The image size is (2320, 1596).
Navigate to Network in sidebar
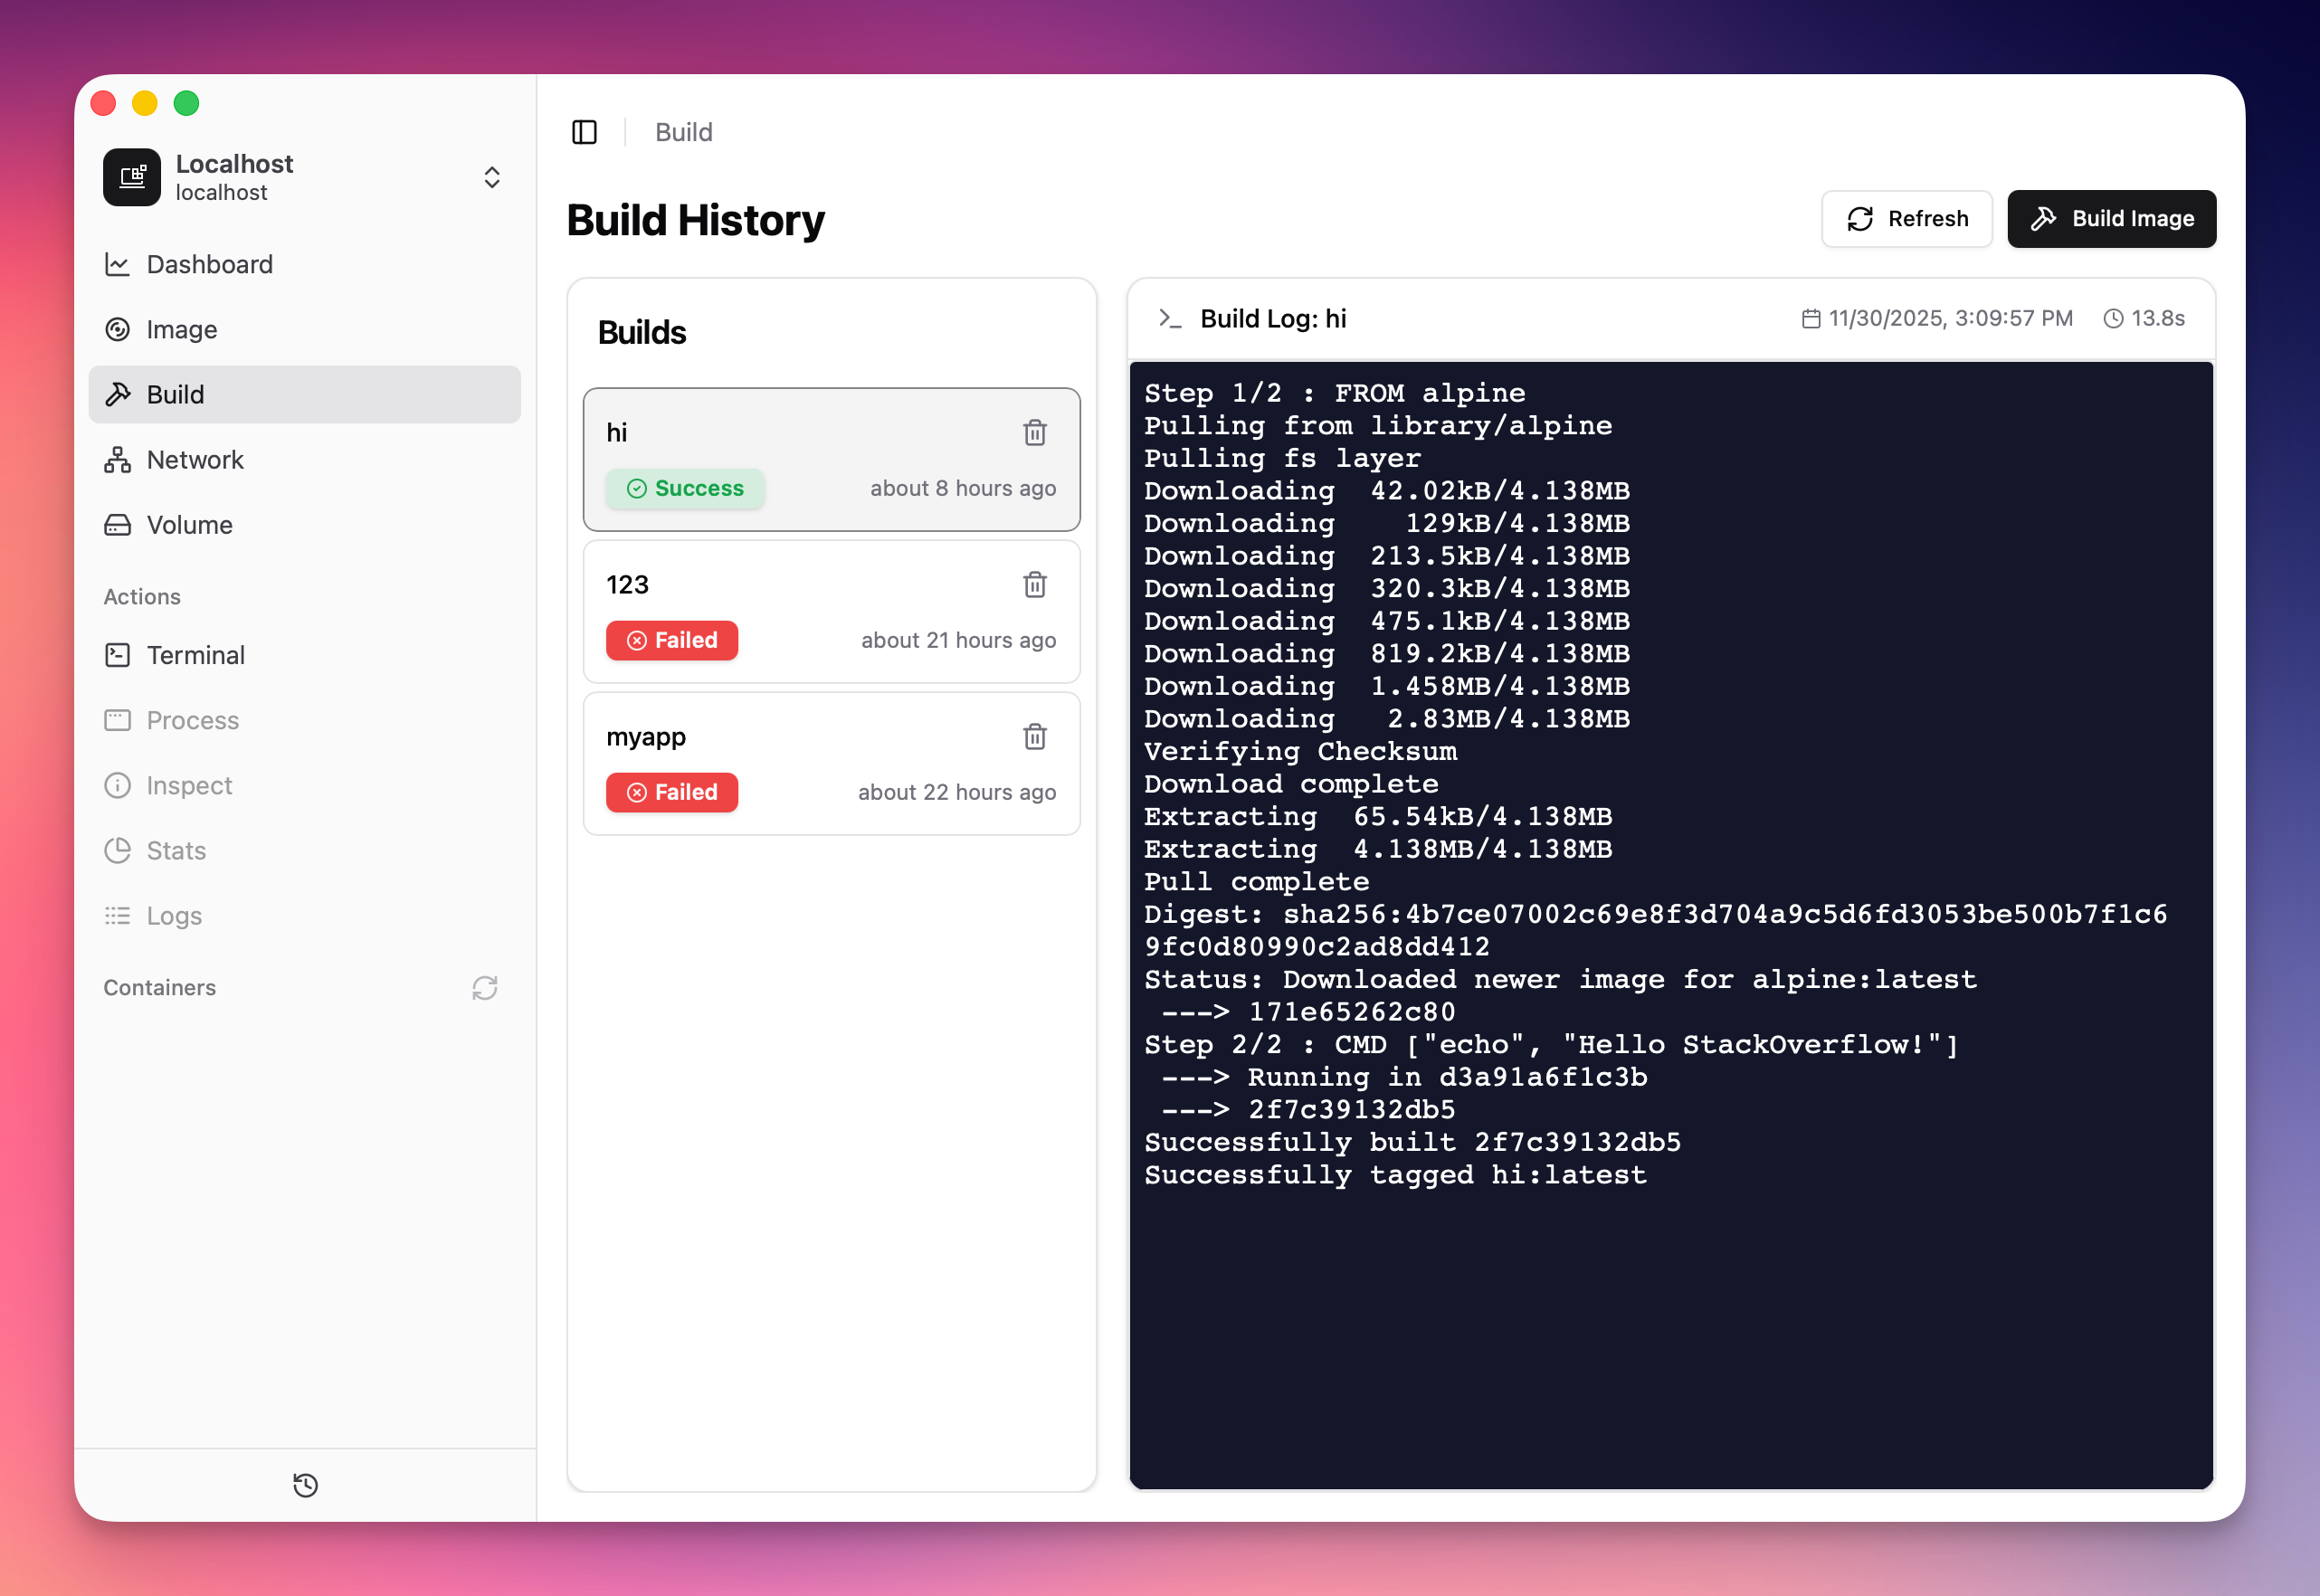pyautogui.click(x=195, y=459)
